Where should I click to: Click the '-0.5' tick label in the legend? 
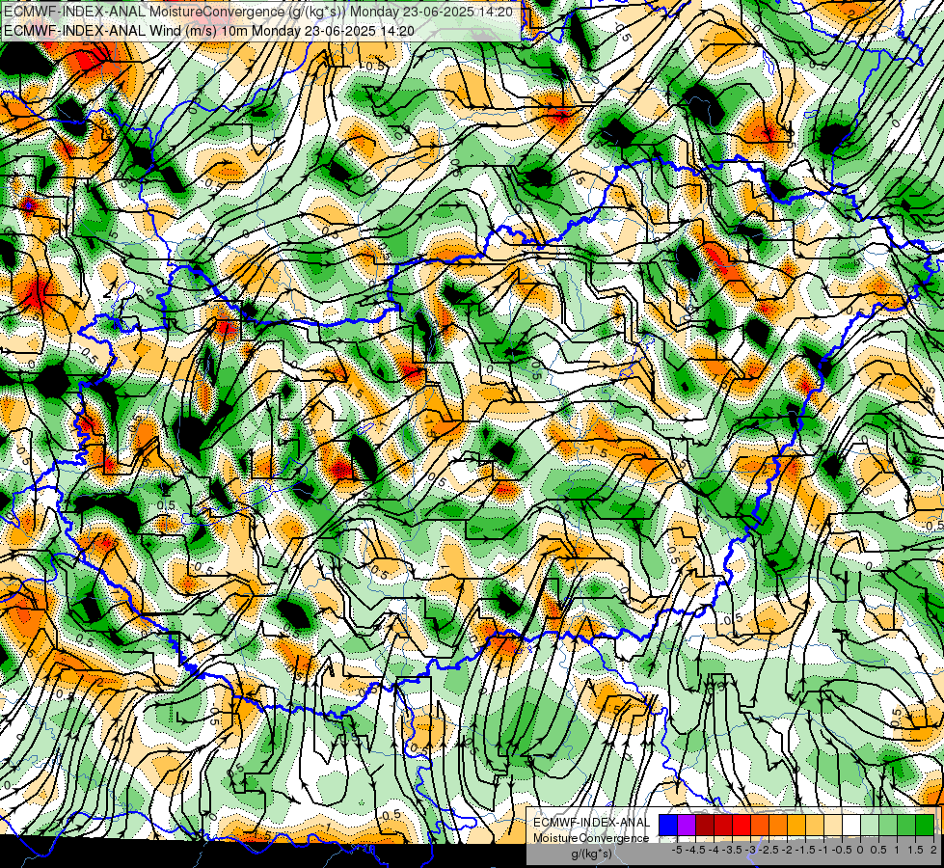(x=842, y=850)
